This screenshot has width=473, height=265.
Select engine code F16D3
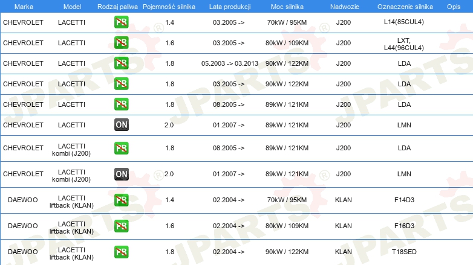tap(404, 226)
